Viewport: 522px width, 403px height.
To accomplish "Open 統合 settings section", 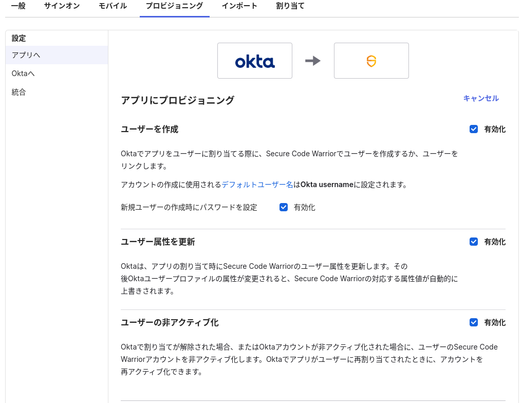I will click(x=57, y=92).
